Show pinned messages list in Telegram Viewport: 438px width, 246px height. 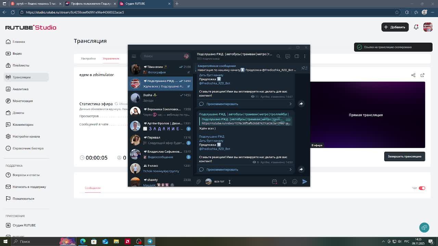click(304, 68)
